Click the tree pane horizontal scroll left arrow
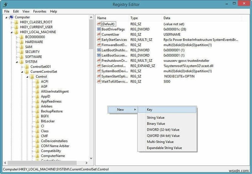Viewport: 252px width, 174px height. pyautogui.click(x=5, y=163)
